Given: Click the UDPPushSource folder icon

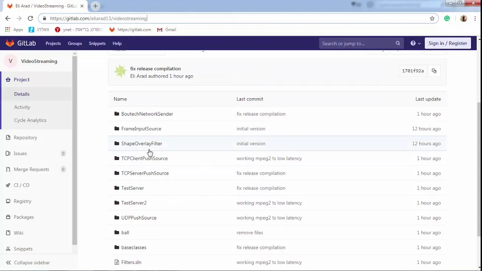Looking at the screenshot, I should tap(117, 218).
